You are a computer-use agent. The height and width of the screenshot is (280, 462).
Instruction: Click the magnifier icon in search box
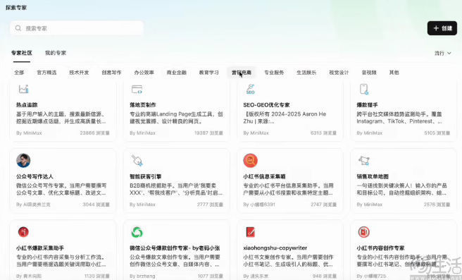[18, 28]
